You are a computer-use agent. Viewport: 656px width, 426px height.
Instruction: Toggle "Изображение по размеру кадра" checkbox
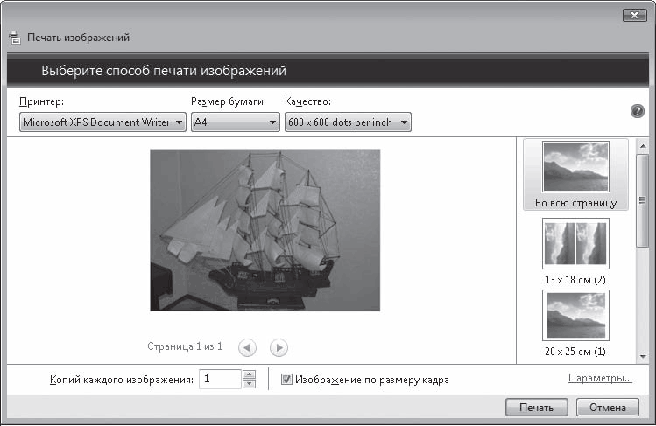click(286, 380)
